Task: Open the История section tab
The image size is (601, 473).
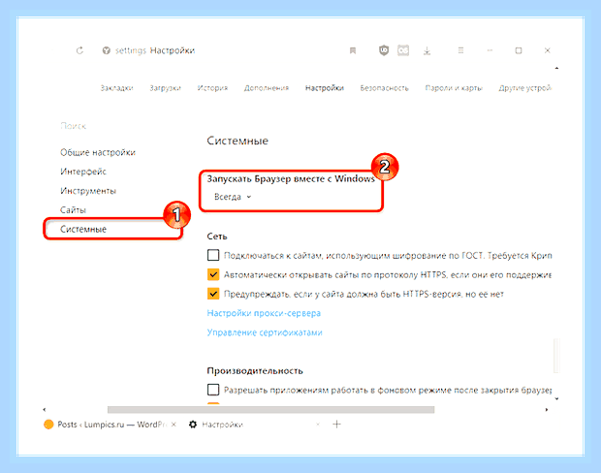Action: [212, 88]
